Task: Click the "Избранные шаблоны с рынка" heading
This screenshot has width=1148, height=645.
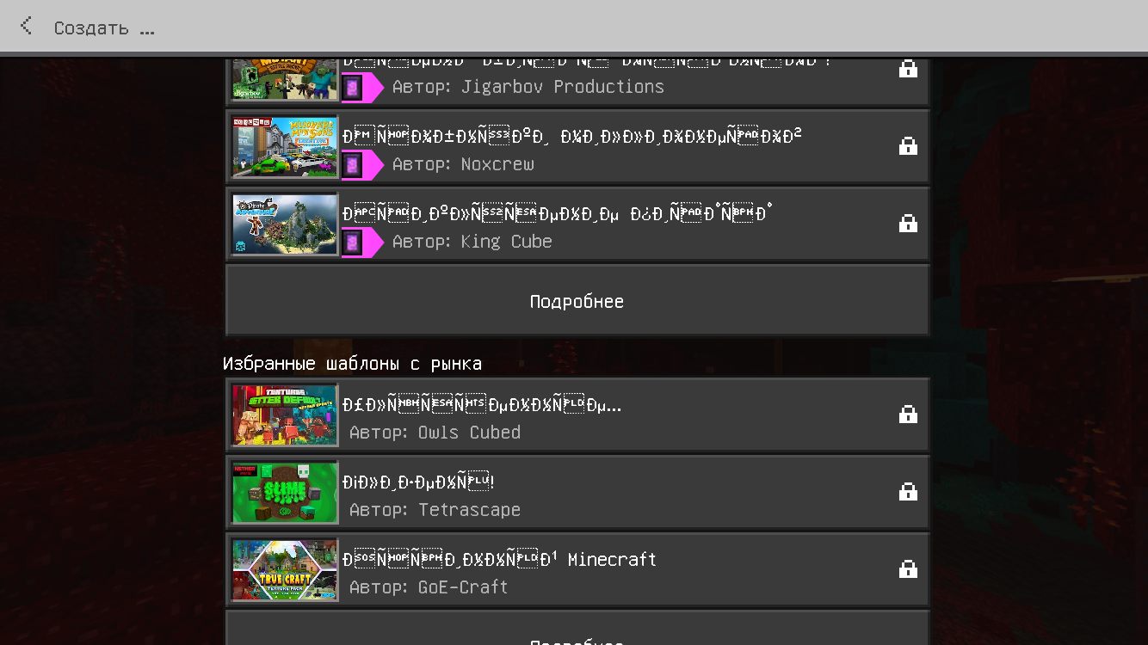Action: (x=352, y=364)
